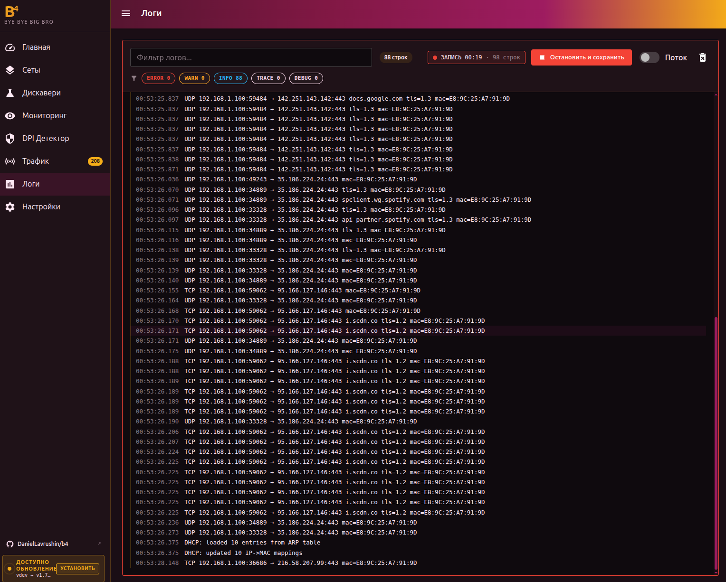
Task: Click the external link arrow near DanielLavrushin/b4
Action: [x=99, y=544]
